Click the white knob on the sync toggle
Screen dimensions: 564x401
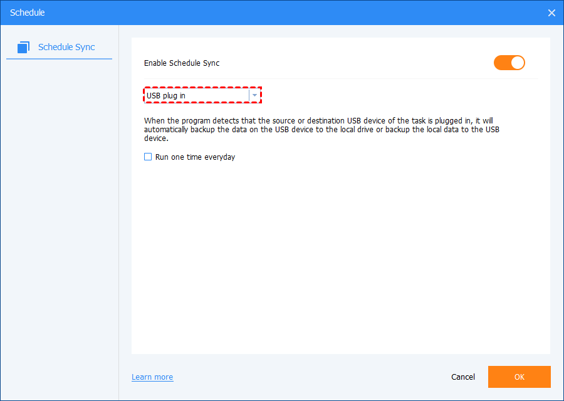[x=517, y=63]
